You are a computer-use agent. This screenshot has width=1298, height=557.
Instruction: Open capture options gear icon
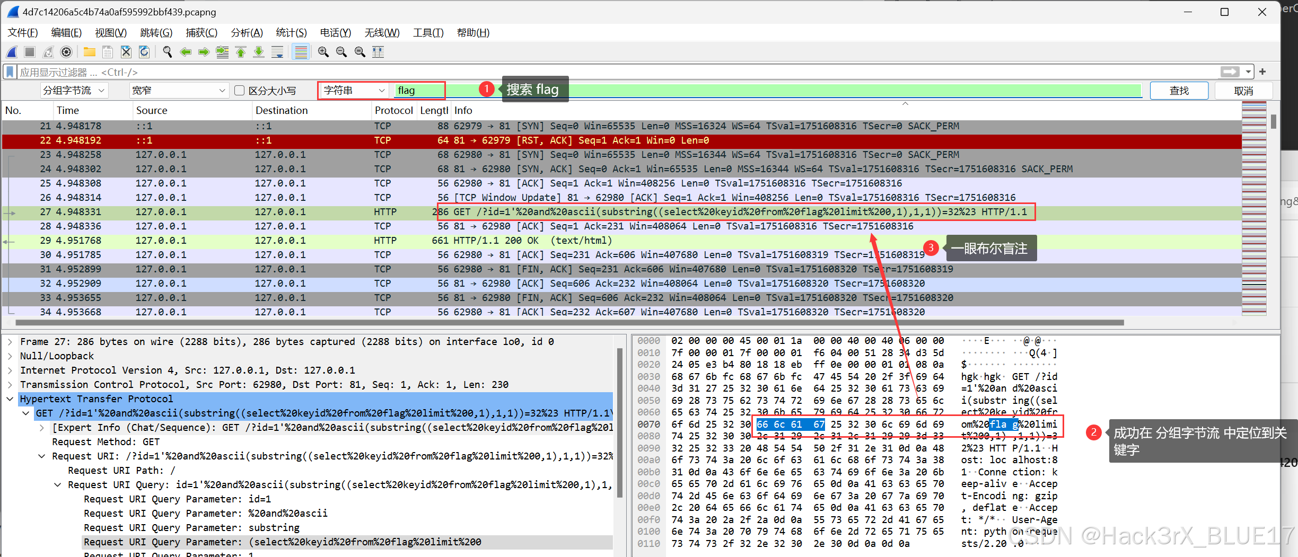[66, 52]
